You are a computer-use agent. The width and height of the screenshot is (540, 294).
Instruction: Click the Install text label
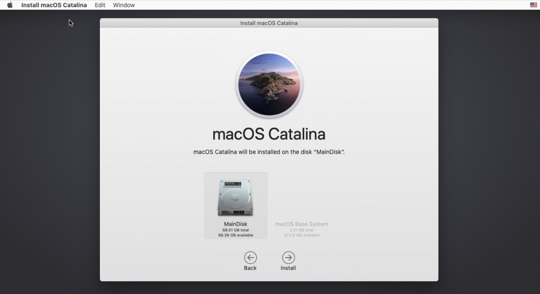[288, 268]
